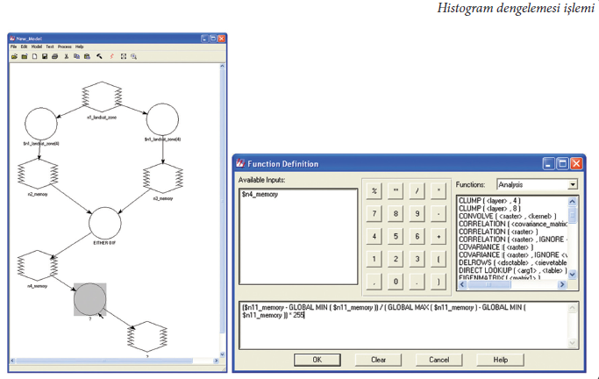Open the Process menu
This screenshot has height=379, width=599.
coord(64,46)
